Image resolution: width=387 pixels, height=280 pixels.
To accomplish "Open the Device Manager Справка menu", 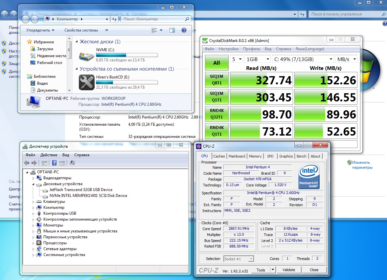I will pos(82,155).
